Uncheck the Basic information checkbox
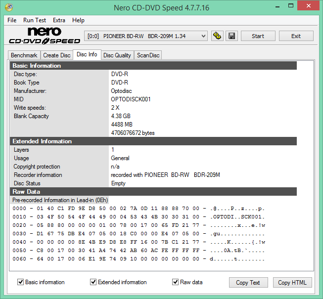The height and width of the screenshot is (299, 323). click(20, 282)
